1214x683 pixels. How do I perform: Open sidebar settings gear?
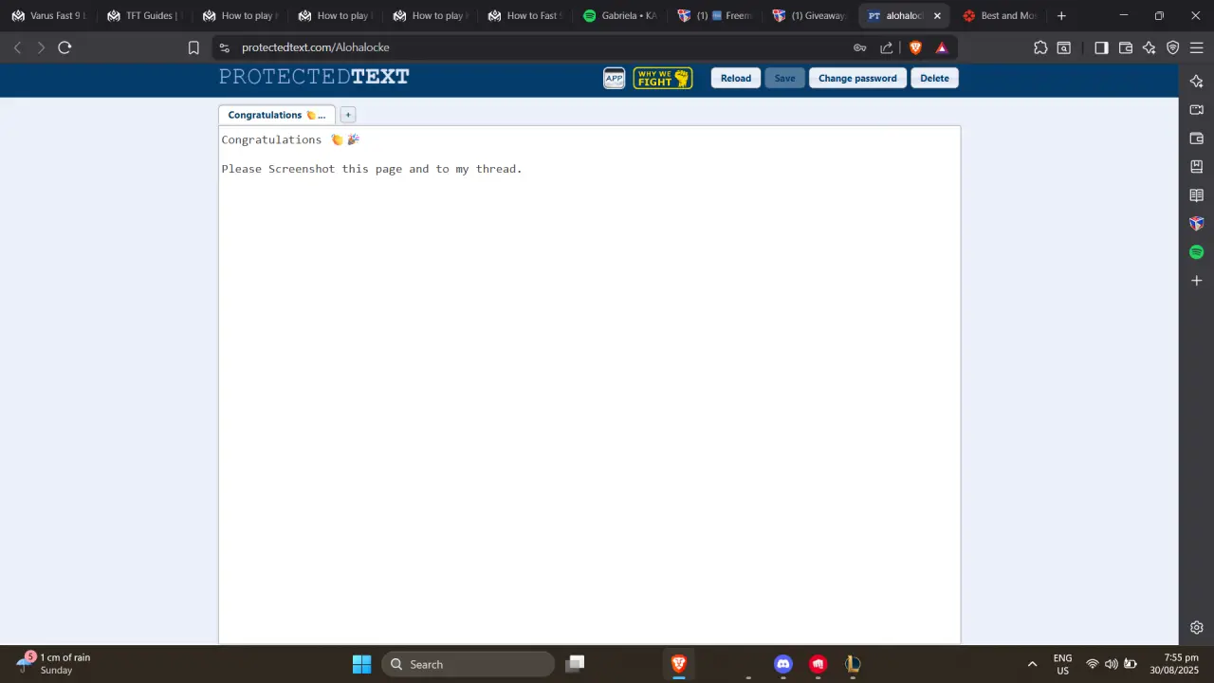coord(1196,627)
